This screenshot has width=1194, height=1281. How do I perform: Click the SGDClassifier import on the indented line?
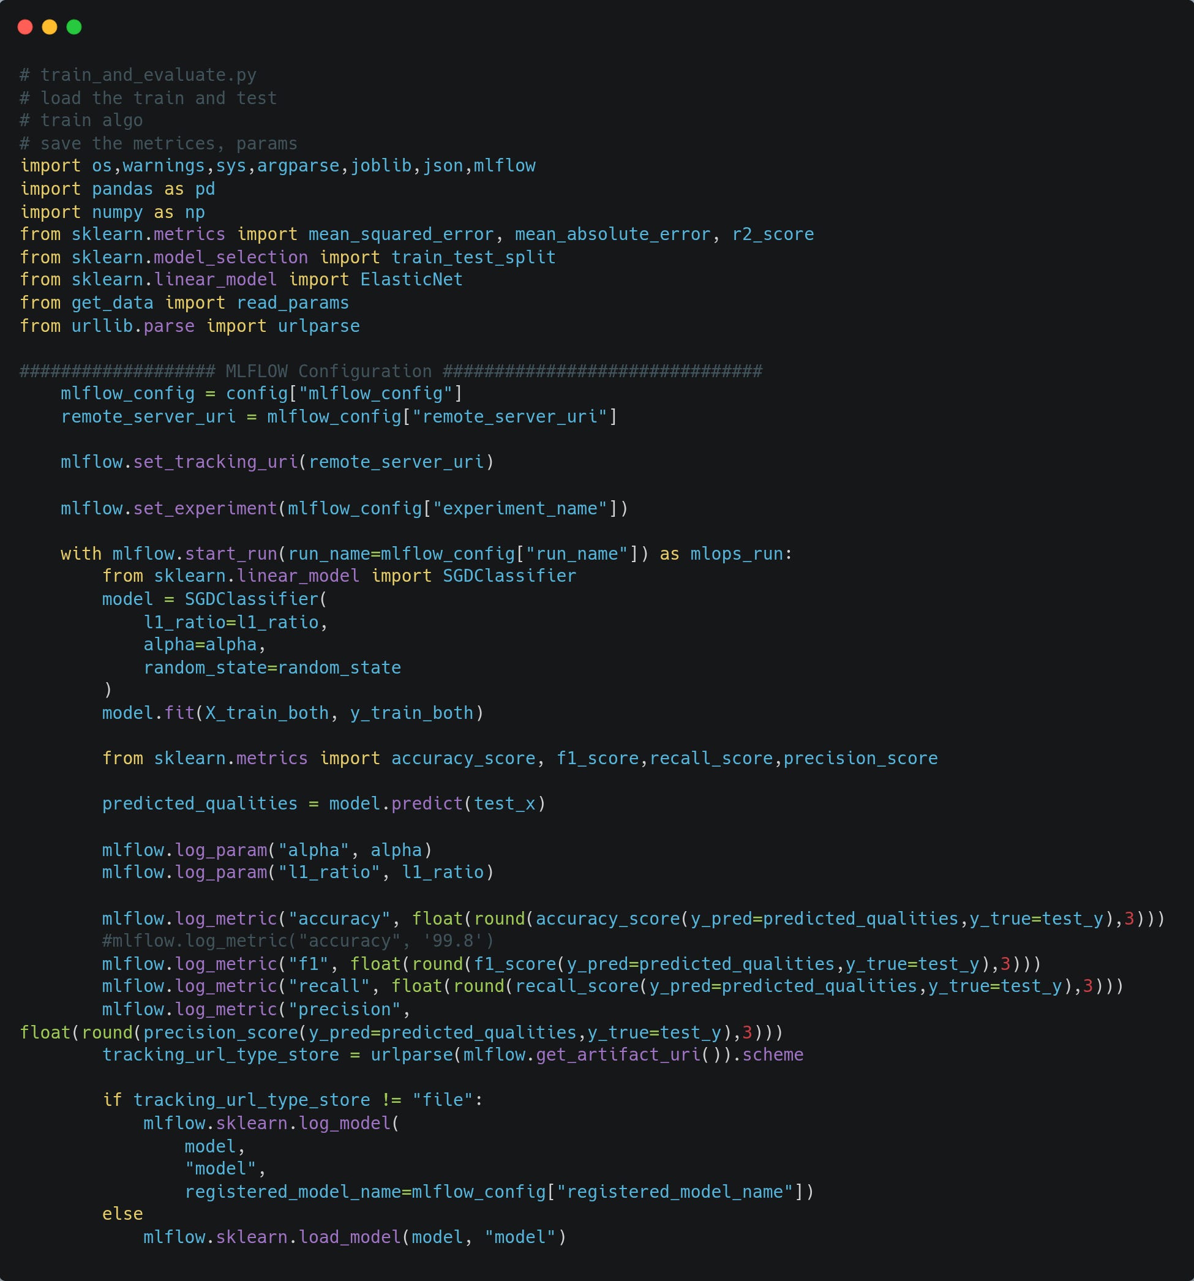509,576
